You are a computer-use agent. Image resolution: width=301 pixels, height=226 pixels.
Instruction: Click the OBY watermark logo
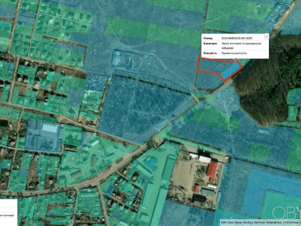(x=286, y=213)
